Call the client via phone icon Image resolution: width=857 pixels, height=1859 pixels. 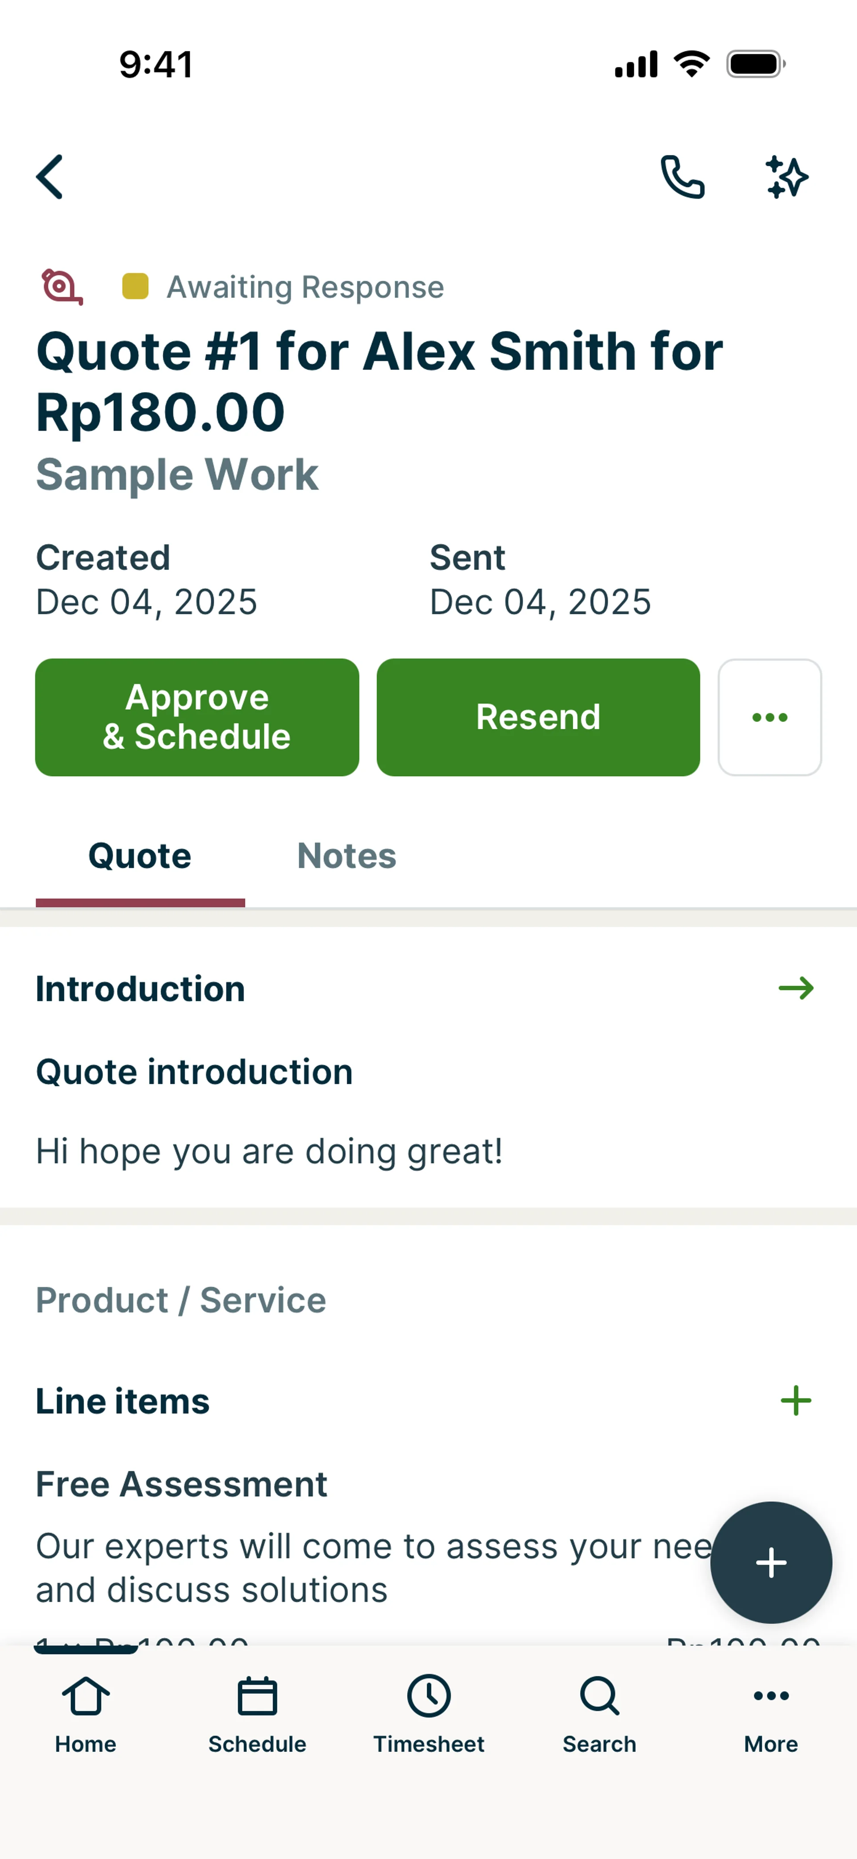[682, 176]
